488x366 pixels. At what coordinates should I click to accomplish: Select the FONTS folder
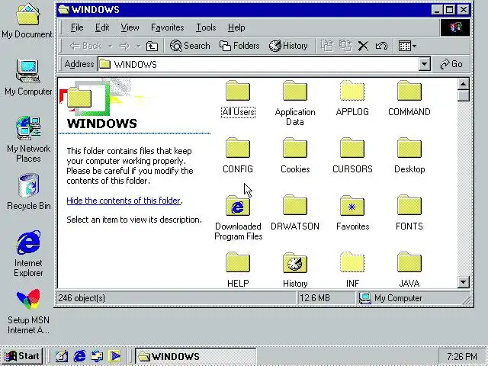[409, 213]
